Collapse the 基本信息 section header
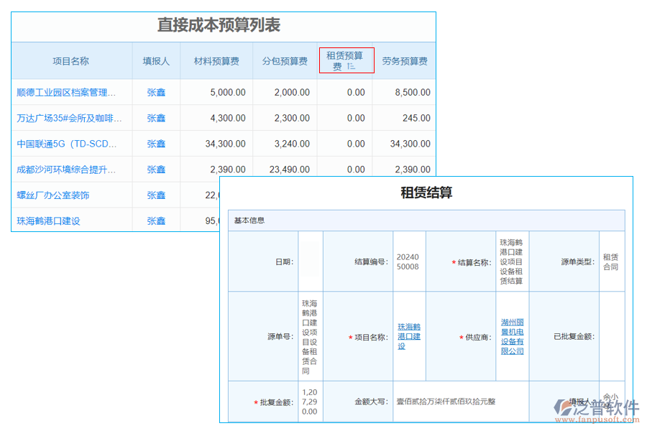 [x=252, y=220]
